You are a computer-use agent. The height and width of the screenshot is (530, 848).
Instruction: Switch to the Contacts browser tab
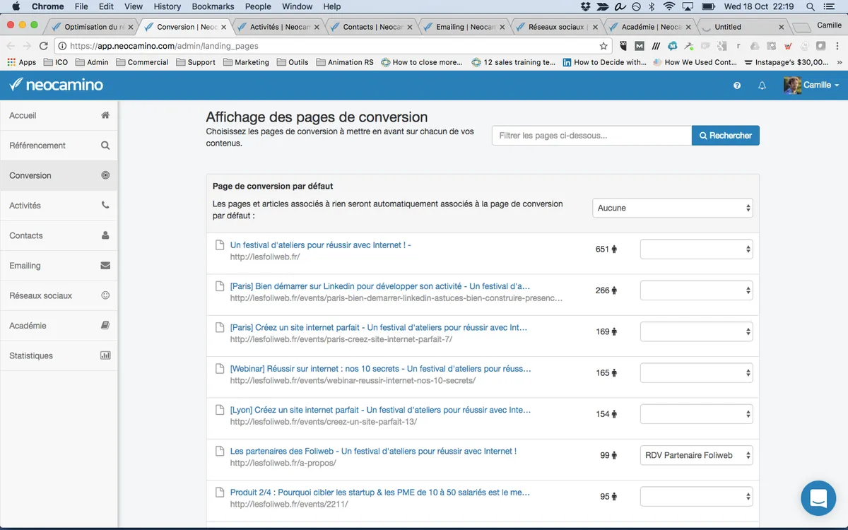tap(372, 27)
